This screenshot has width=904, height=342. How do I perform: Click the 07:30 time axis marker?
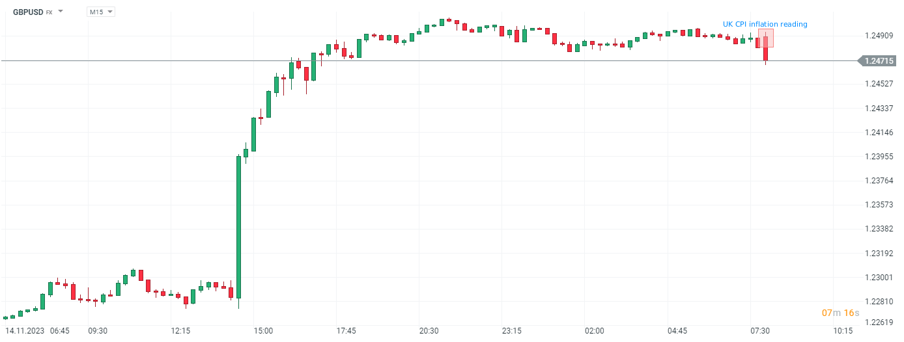(760, 331)
